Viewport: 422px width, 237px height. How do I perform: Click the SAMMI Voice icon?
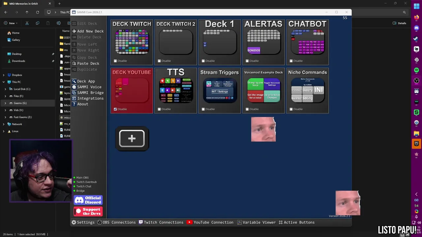tap(74, 87)
